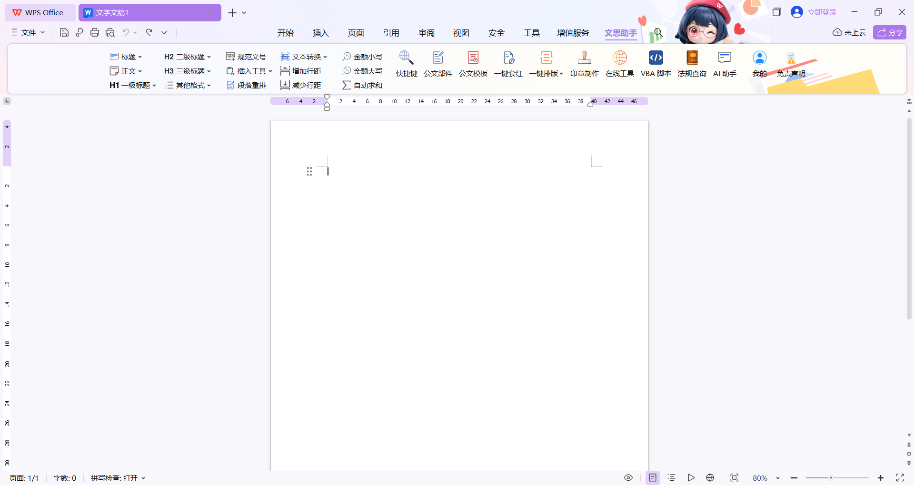
Task: Start the AI 助手
Action: click(724, 64)
